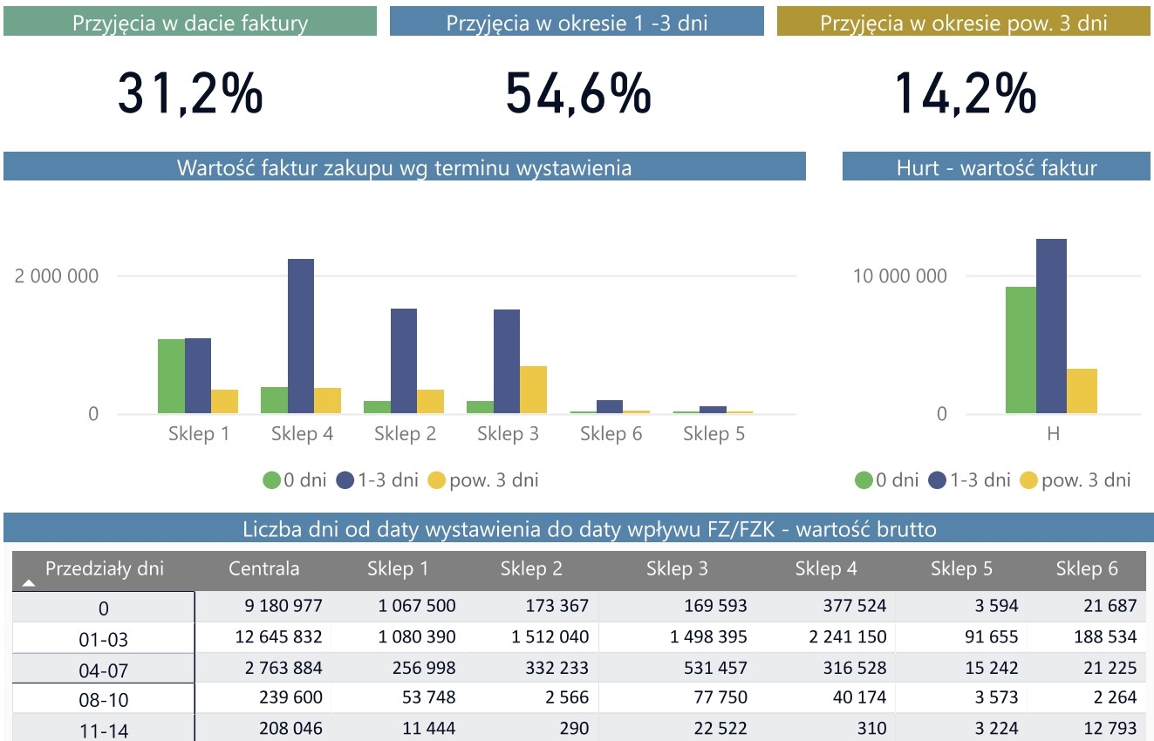Screen dimensions: 1154x741
Task: Select the yellow bar in the Hurt chart
Action: [x=1082, y=391]
